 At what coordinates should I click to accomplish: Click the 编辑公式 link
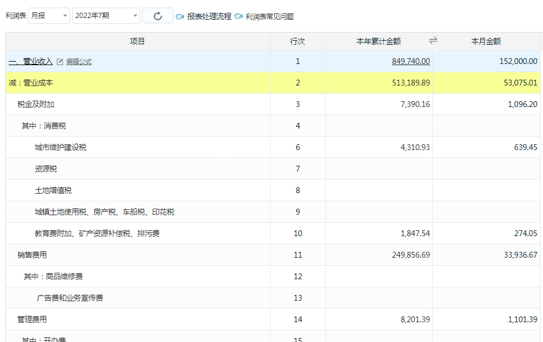pyautogui.click(x=79, y=62)
